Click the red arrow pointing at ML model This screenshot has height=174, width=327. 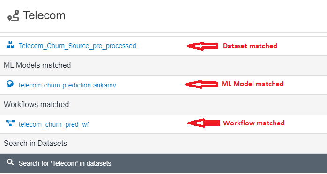[x=201, y=84]
